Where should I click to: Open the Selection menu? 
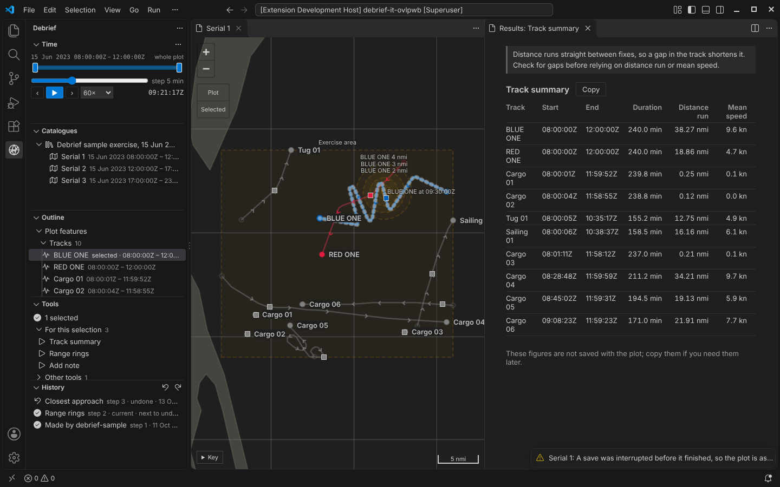coord(80,10)
